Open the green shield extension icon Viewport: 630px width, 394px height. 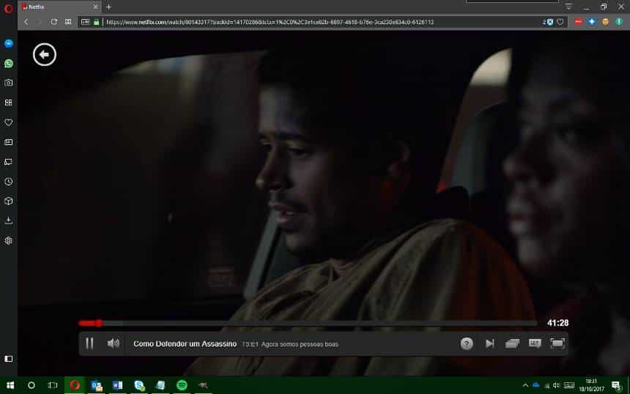coord(619,22)
